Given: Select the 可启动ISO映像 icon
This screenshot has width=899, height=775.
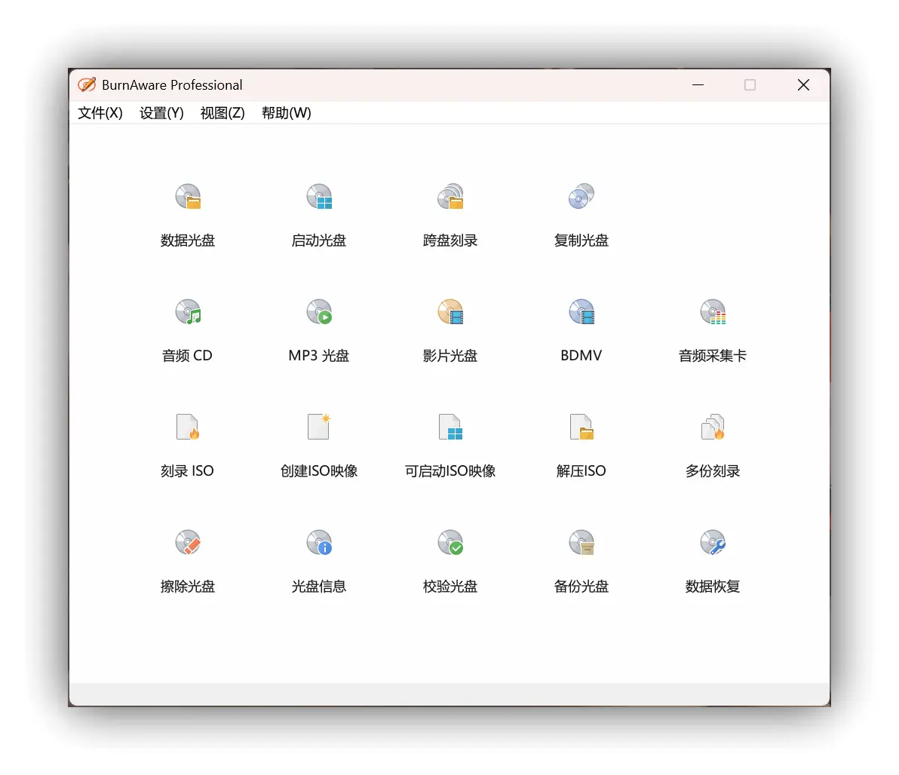Looking at the screenshot, I should 451,427.
